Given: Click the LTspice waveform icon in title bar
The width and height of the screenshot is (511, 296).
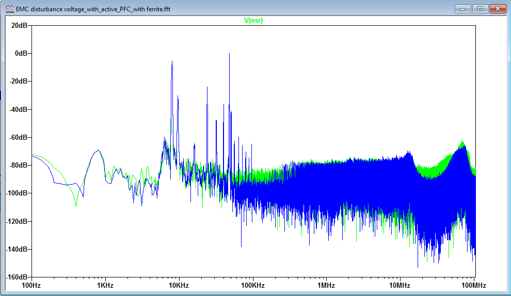Looking at the screenshot, I should pyautogui.click(x=10, y=9).
